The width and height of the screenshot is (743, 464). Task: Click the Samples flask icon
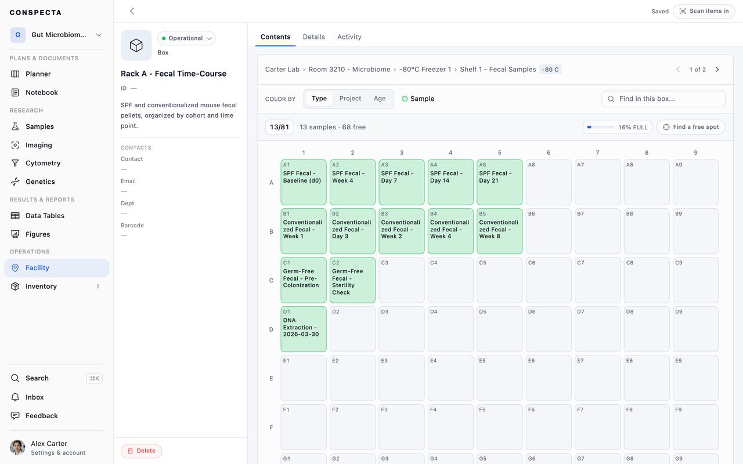pos(15,126)
